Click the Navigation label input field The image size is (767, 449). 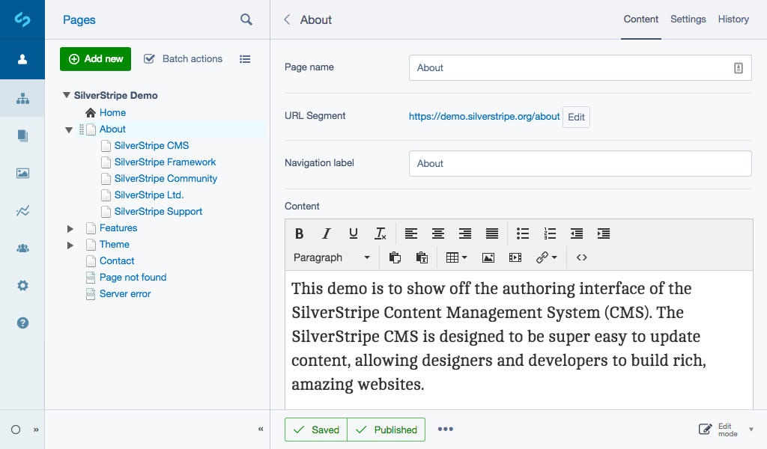(x=580, y=163)
